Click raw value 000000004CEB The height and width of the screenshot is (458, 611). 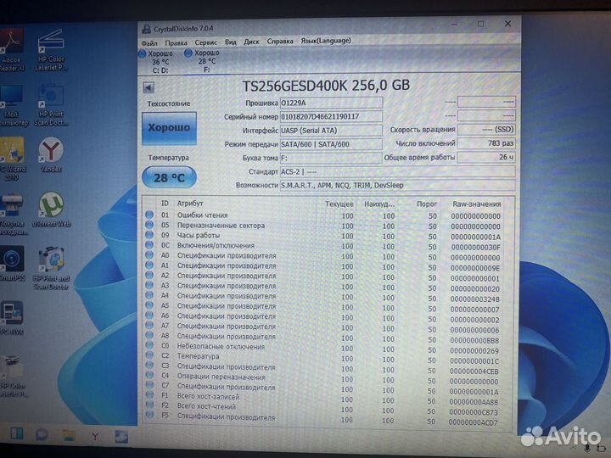[474, 371]
